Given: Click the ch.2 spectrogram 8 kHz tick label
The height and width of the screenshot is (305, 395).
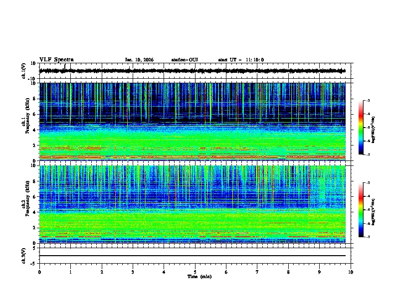Looking at the screenshot, I should [x=35, y=181].
